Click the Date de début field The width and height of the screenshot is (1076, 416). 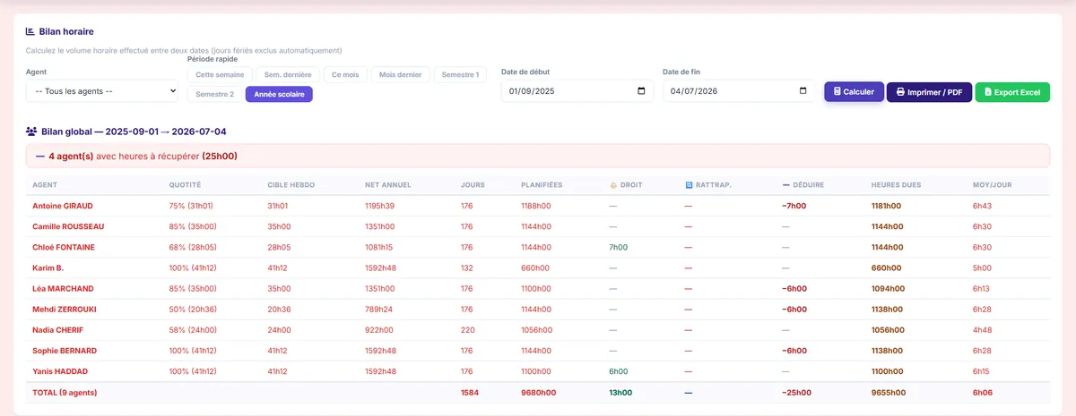tap(577, 91)
